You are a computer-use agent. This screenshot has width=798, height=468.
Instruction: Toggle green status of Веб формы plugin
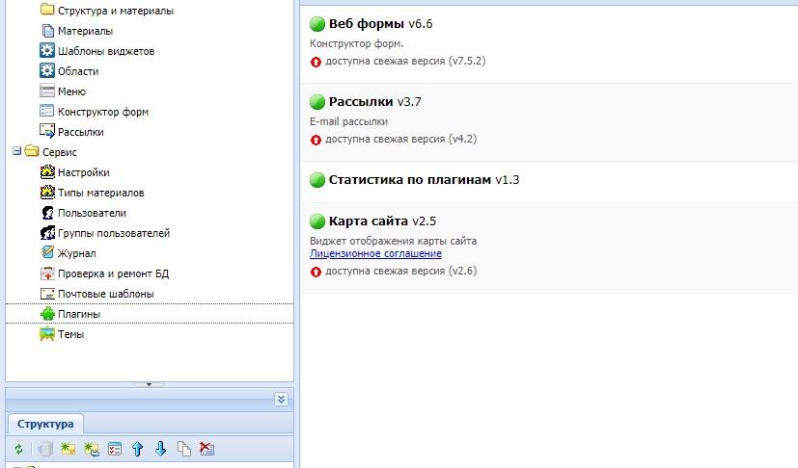[316, 24]
